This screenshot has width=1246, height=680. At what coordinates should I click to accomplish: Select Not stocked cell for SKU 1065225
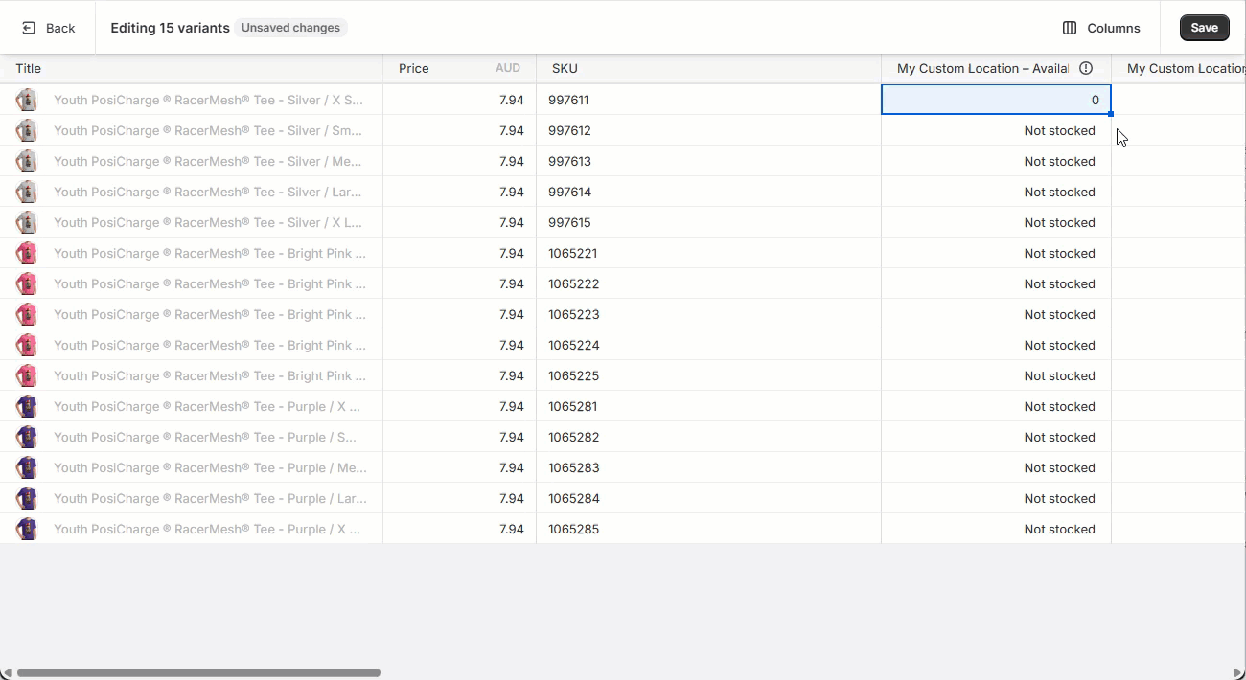click(x=997, y=375)
